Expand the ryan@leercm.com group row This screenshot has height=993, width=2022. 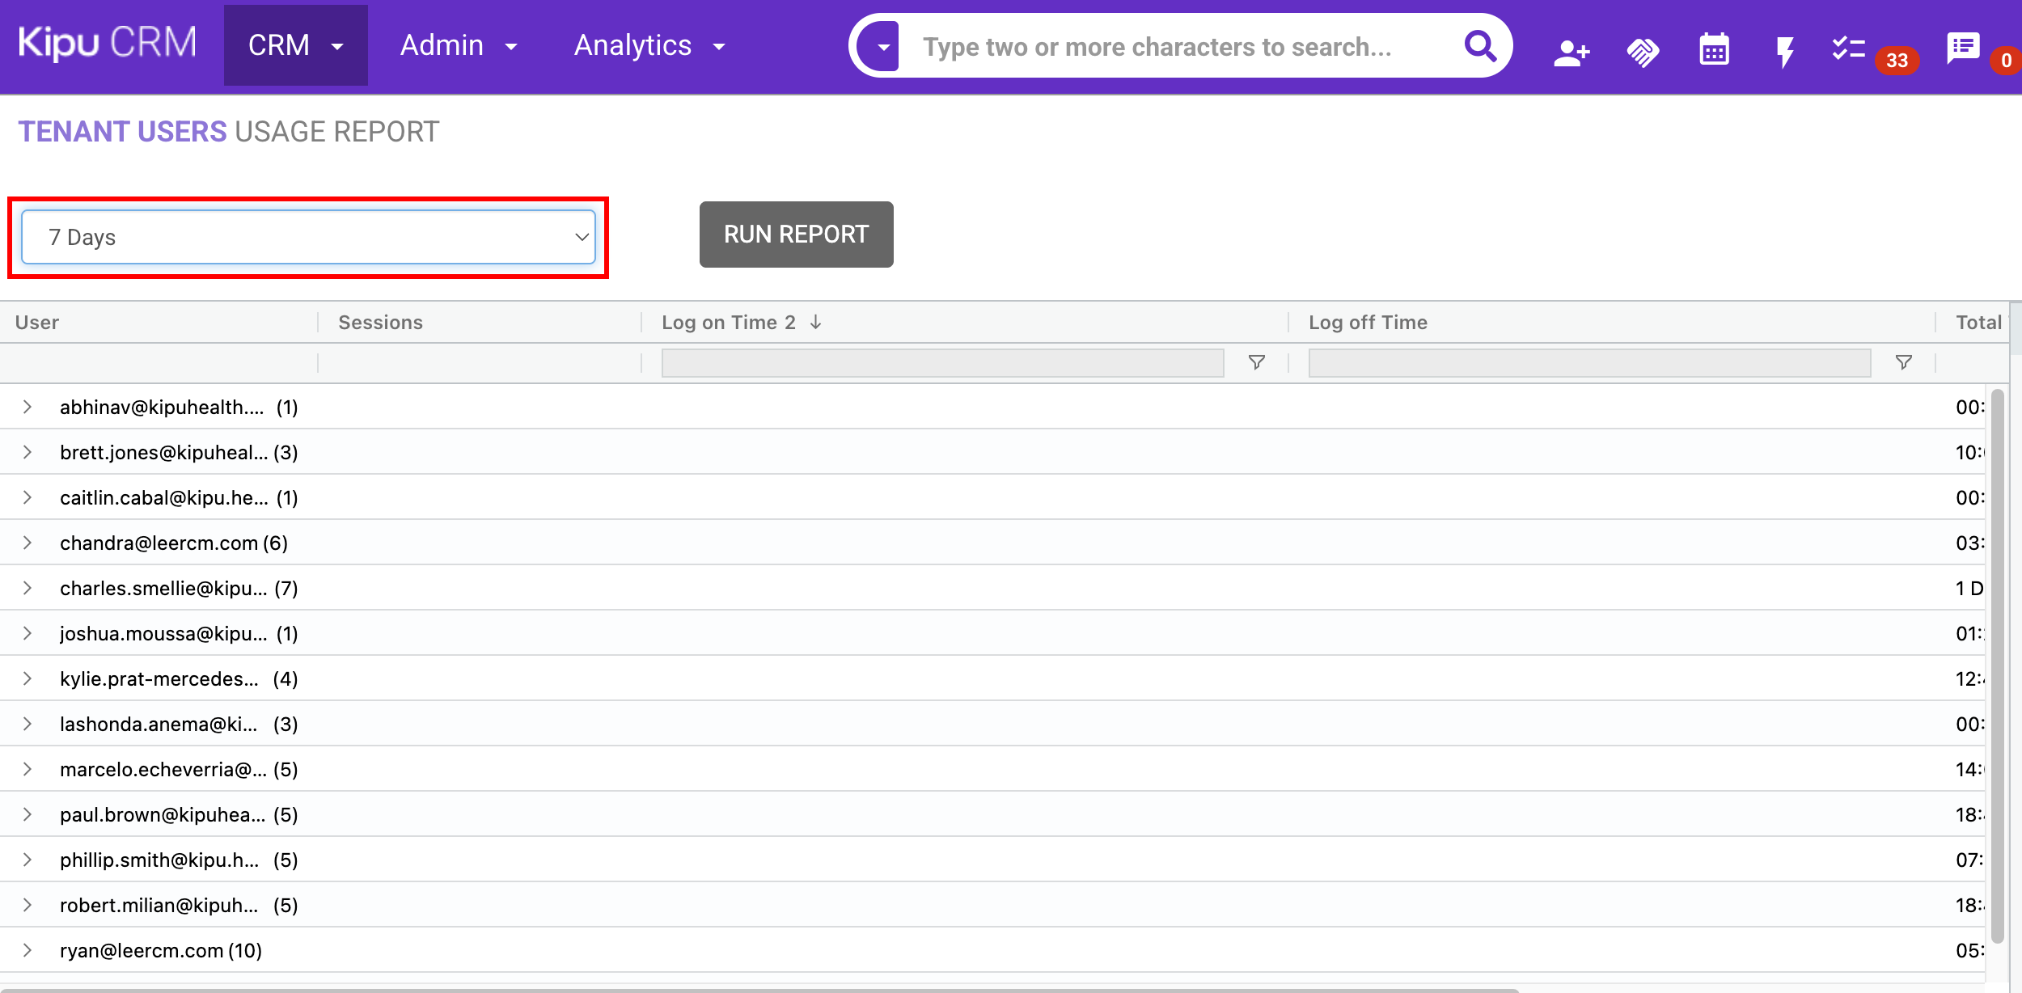[x=27, y=950]
